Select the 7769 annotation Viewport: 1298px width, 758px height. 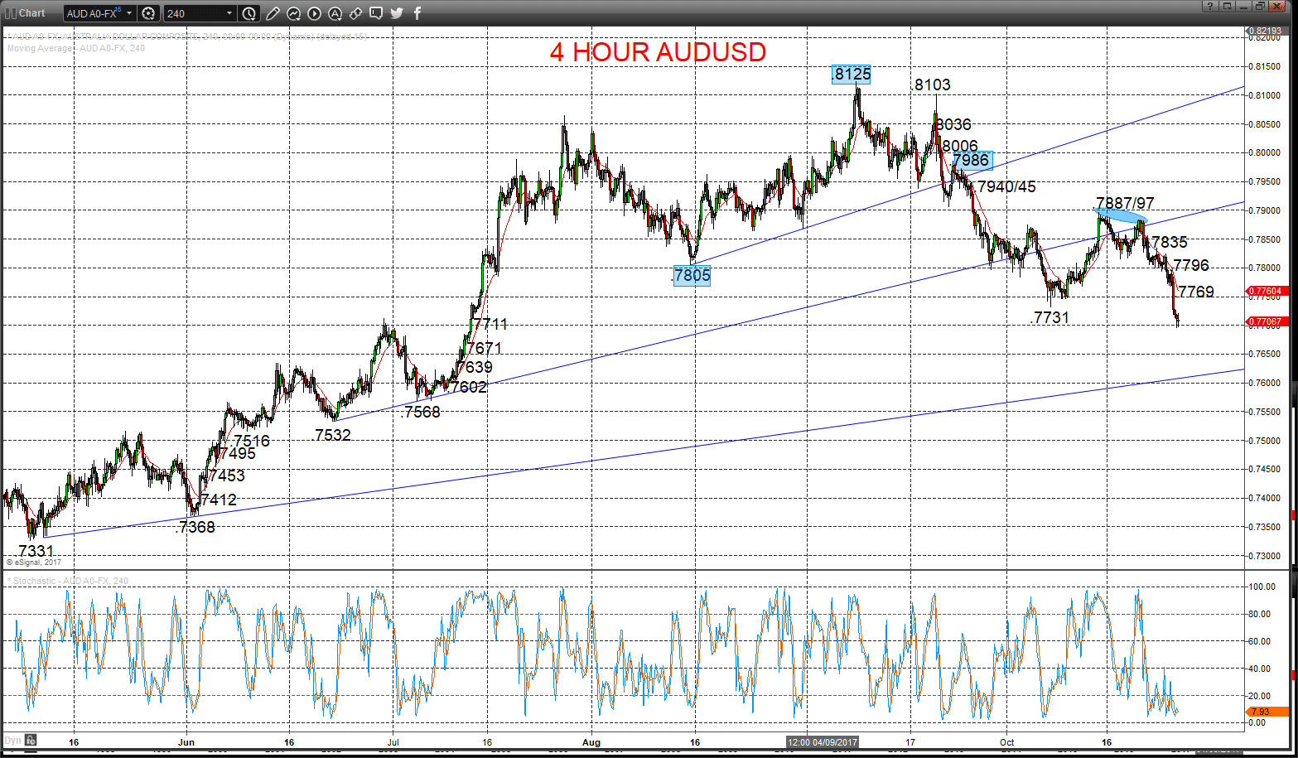click(1196, 292)
